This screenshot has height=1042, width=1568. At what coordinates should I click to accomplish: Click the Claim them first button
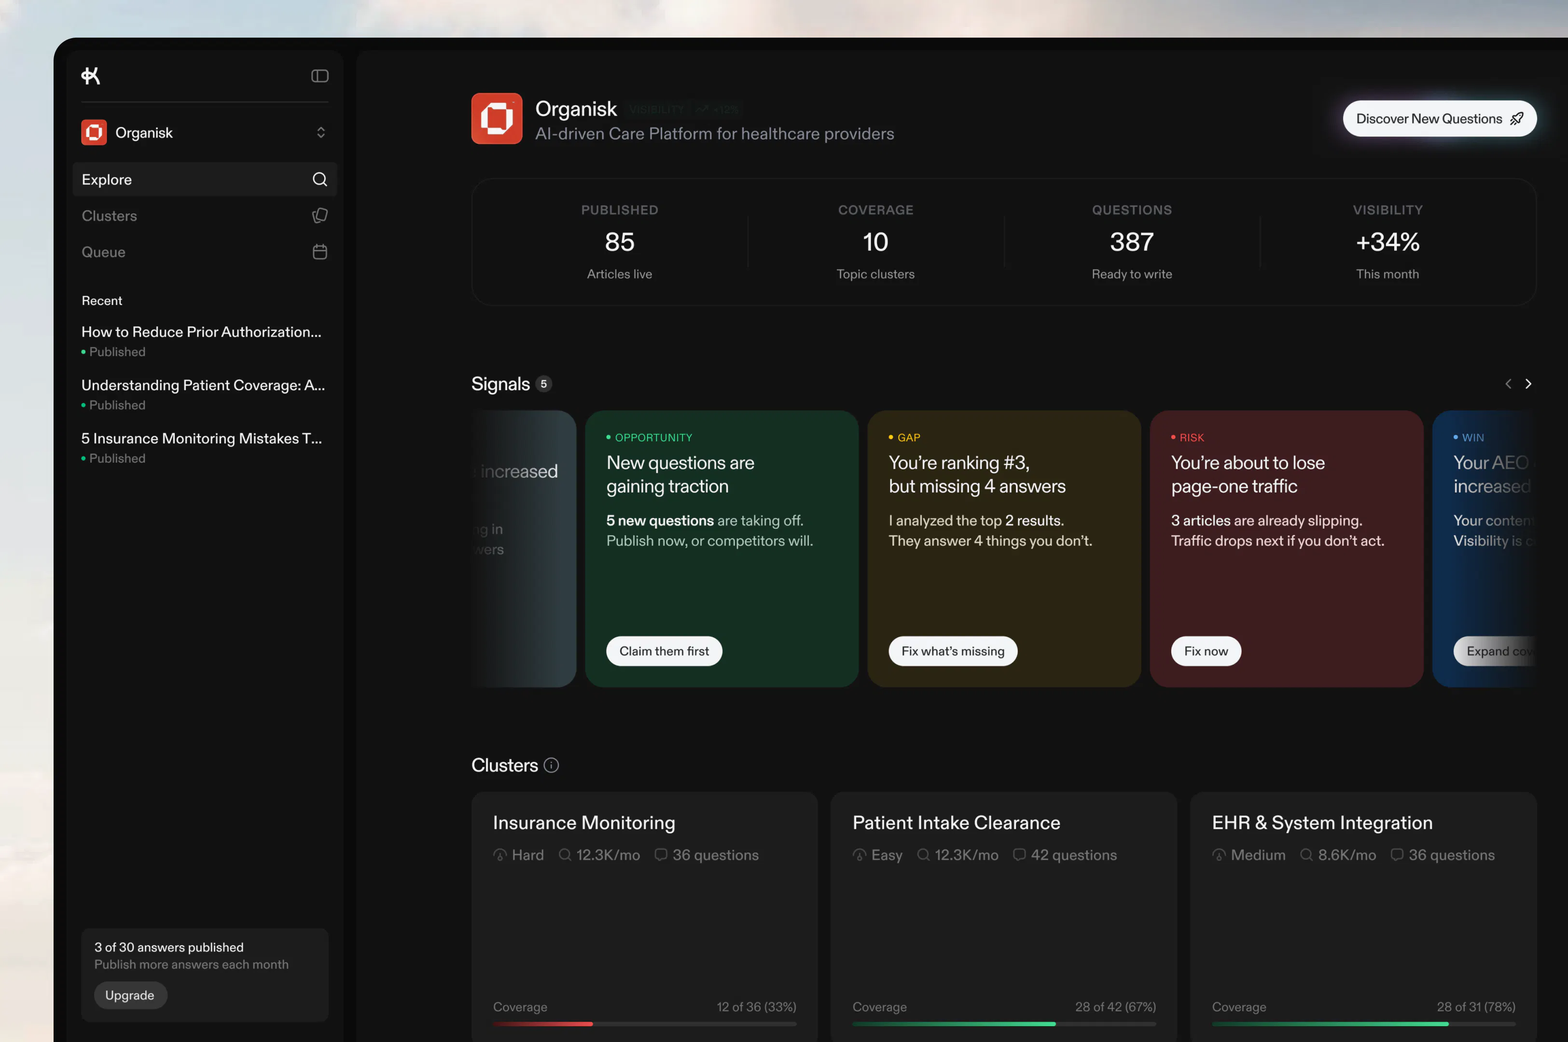pyautogui.click(x=664, y=651)
